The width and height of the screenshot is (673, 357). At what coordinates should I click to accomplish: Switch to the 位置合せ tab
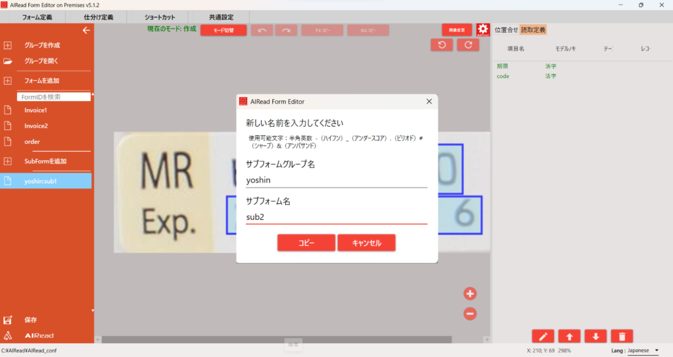505,30
